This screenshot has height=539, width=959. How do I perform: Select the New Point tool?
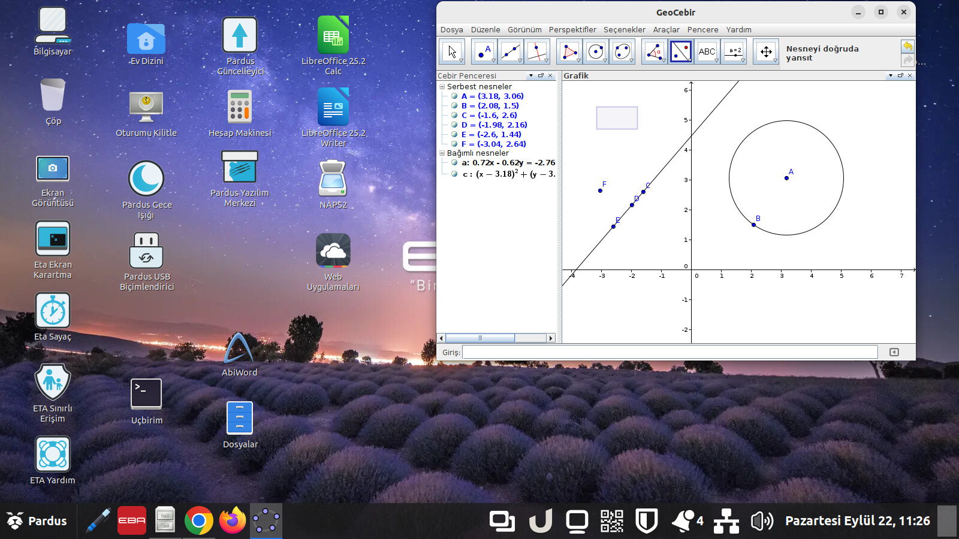pos(484,52)
